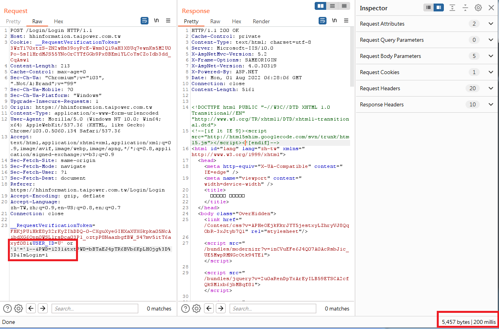Click the Response panel vertical scrollbar
Screen dimensions: 499x329
352,57
